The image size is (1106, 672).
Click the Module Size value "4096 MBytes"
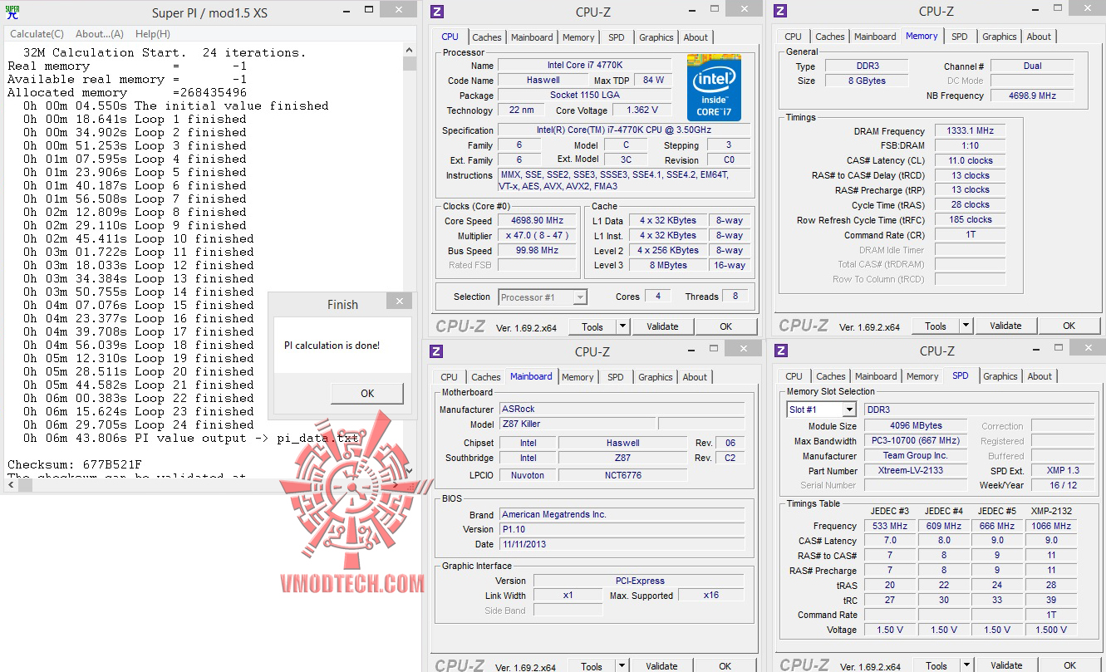[x=916, y=425]
